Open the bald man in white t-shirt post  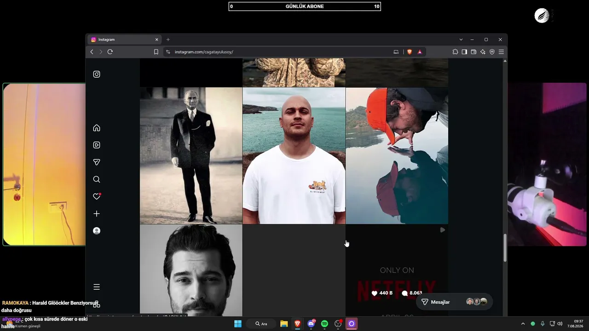[x=294, y=155]
